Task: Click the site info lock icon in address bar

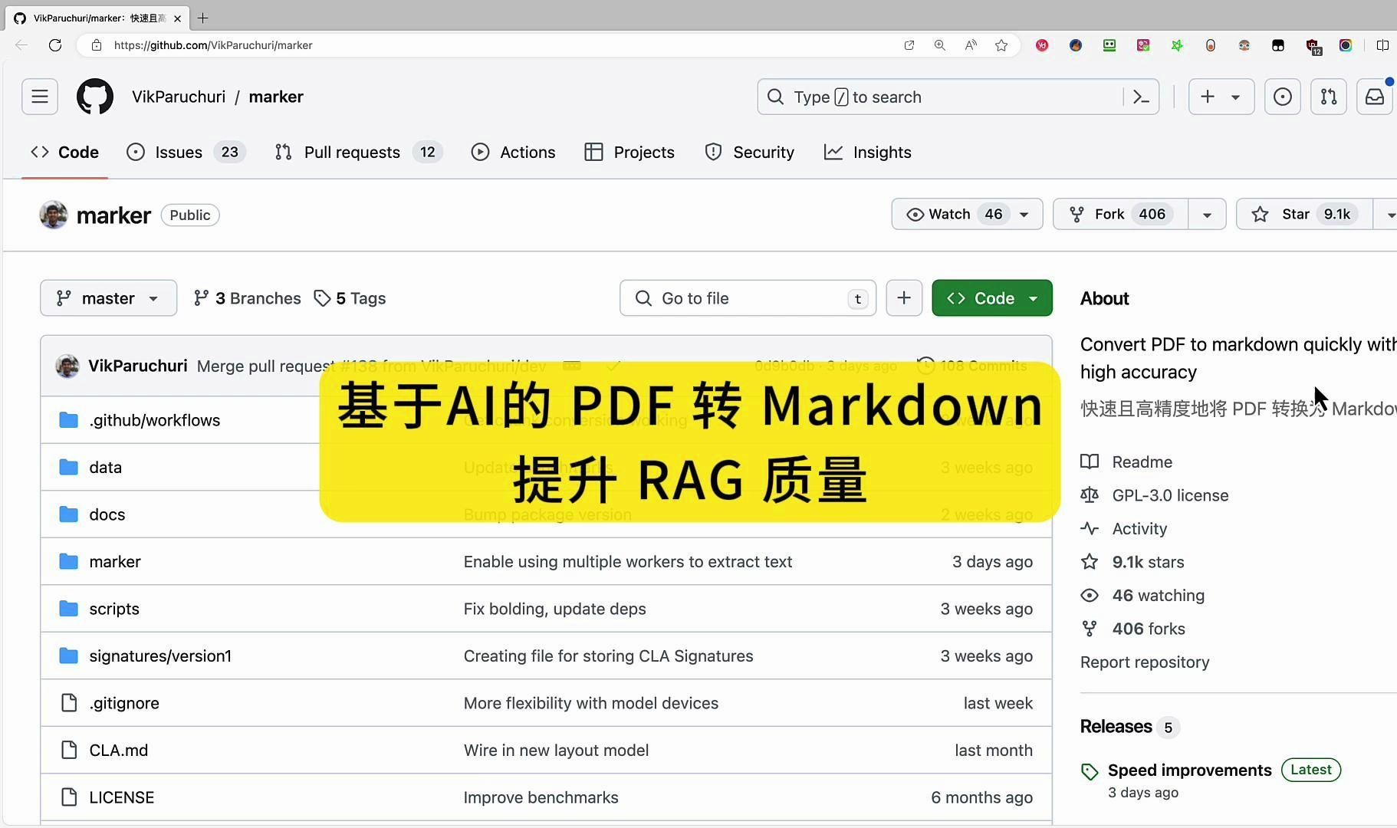Action: click(x=97, y=45)
